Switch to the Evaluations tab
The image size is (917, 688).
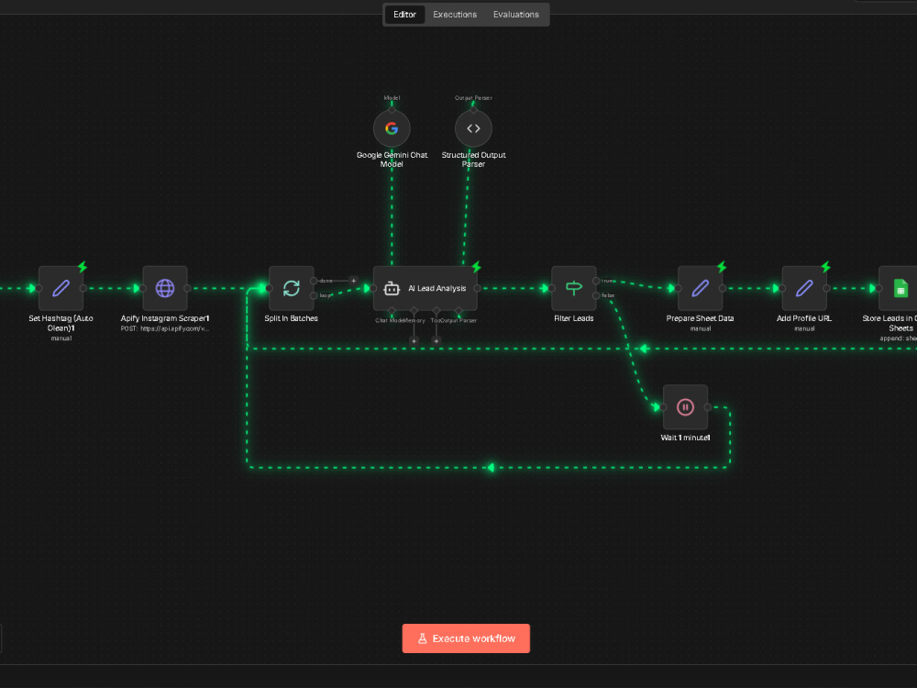click(x=515, y=15)
